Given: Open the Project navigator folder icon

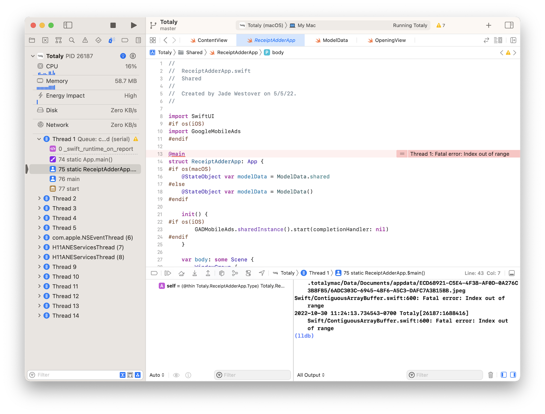Looking at the screenshot, I should 32,40.
